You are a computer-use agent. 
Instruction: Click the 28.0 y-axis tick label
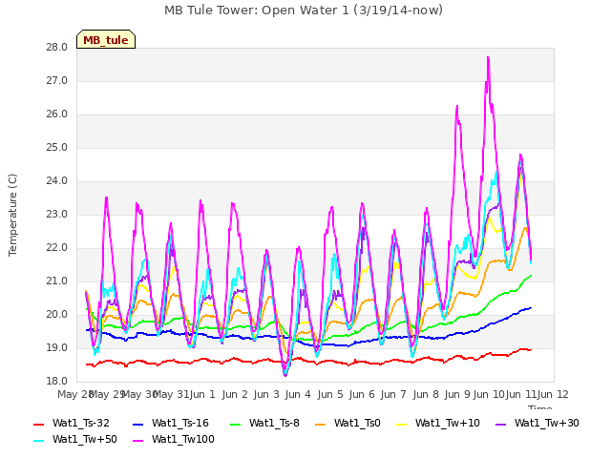point(57,48)
